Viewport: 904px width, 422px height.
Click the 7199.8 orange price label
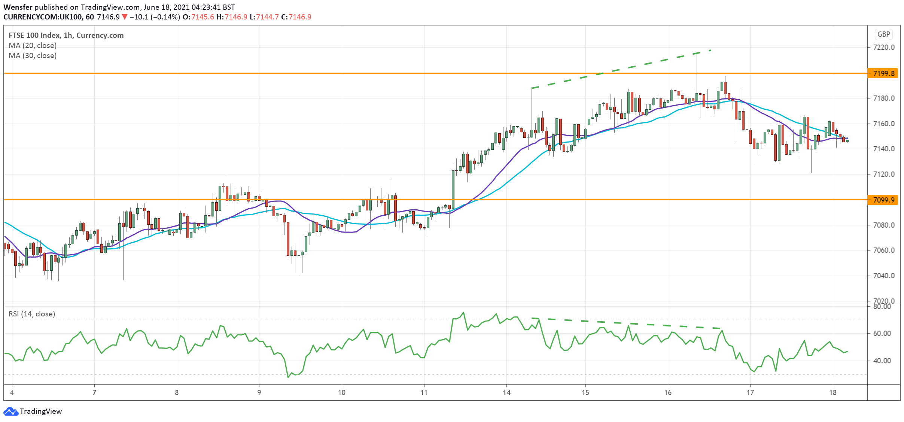click(883, 73)
